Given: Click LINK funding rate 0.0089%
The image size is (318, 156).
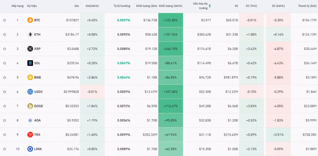Looking at the screenshot, I should pos(124,149).
